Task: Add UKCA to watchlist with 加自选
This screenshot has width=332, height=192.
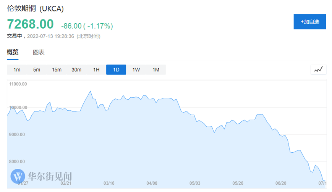Action: coord(309,22)
